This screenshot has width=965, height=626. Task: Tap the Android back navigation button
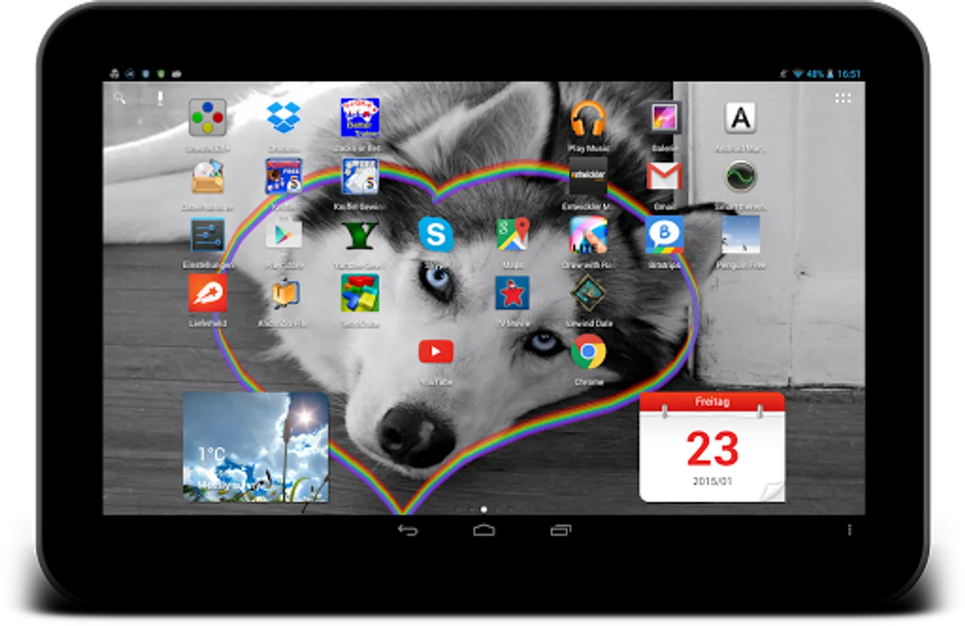coord(408,530)
